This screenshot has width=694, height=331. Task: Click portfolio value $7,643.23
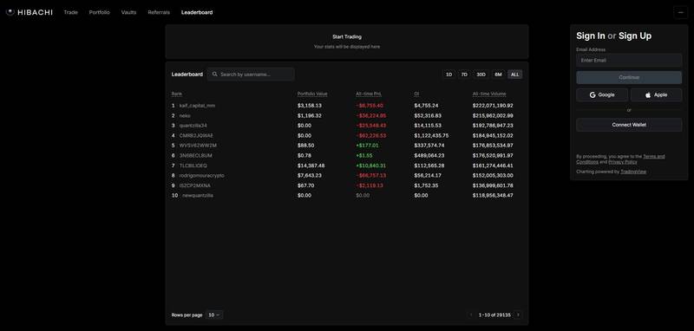pos(310,175)
